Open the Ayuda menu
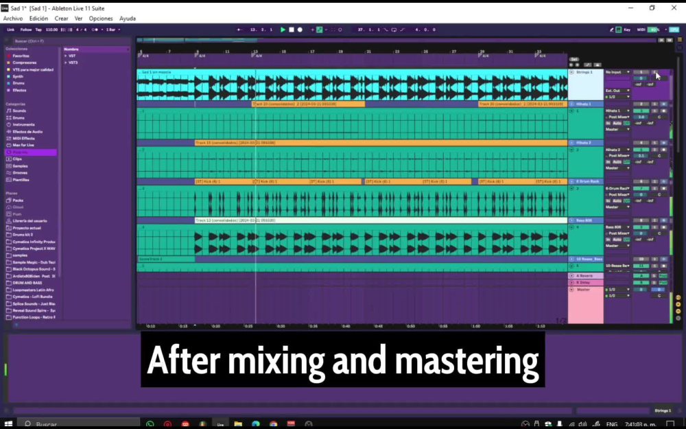Image resolution: width=686 pixels, height=429 pixels. click(x=128, y=19)
